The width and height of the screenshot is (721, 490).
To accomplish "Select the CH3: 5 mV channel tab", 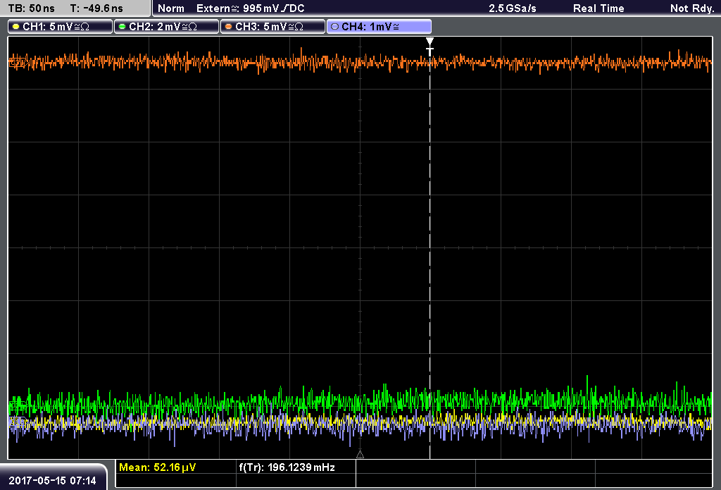I will click(x=272, y=27).
